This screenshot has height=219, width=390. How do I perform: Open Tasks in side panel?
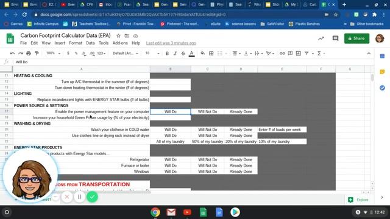pyautogui.click(x=382, y=88)
